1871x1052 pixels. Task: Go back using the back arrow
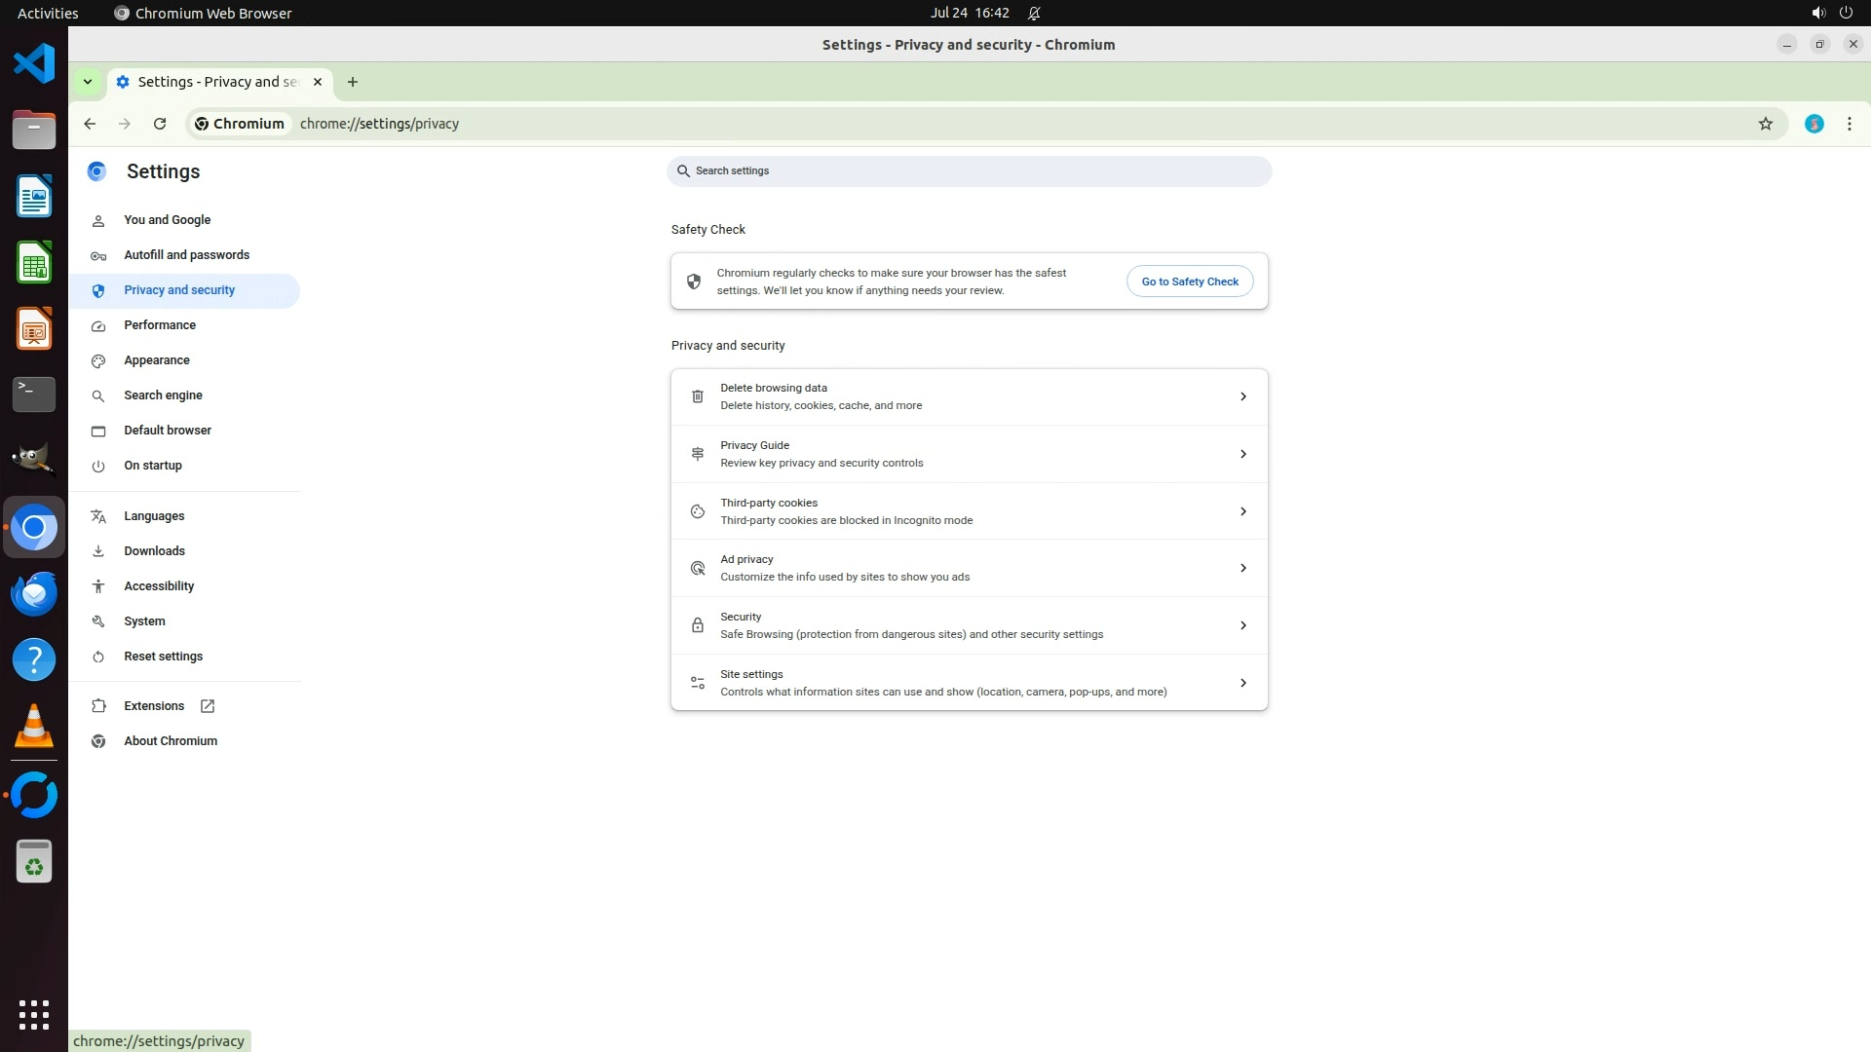(90, 124)
